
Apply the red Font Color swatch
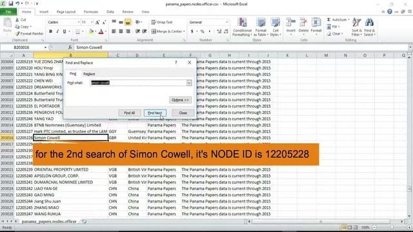point(101,32)
